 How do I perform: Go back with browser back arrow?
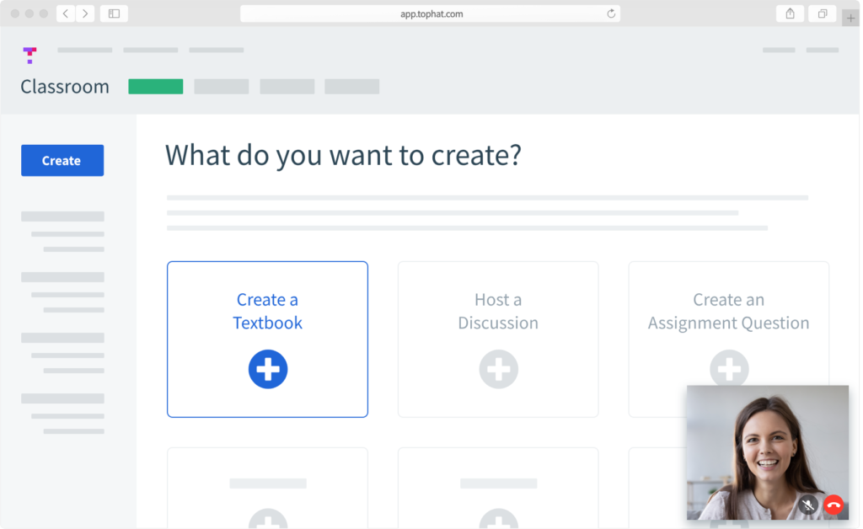pyautogui.click(x=66, y=13)
